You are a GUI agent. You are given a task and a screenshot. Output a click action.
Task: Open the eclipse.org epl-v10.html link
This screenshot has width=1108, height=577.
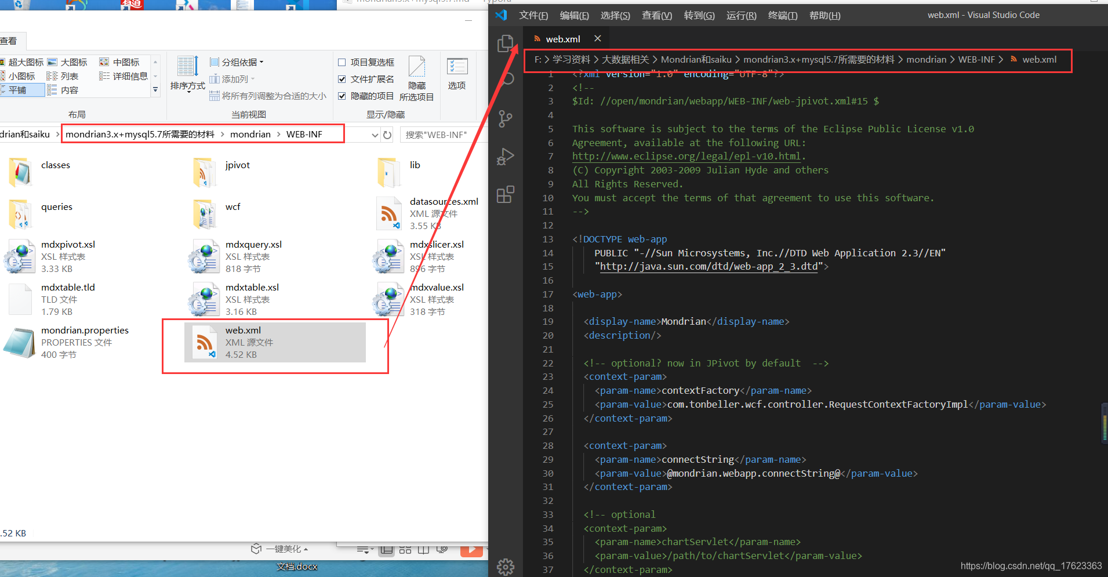click(686, 156)
